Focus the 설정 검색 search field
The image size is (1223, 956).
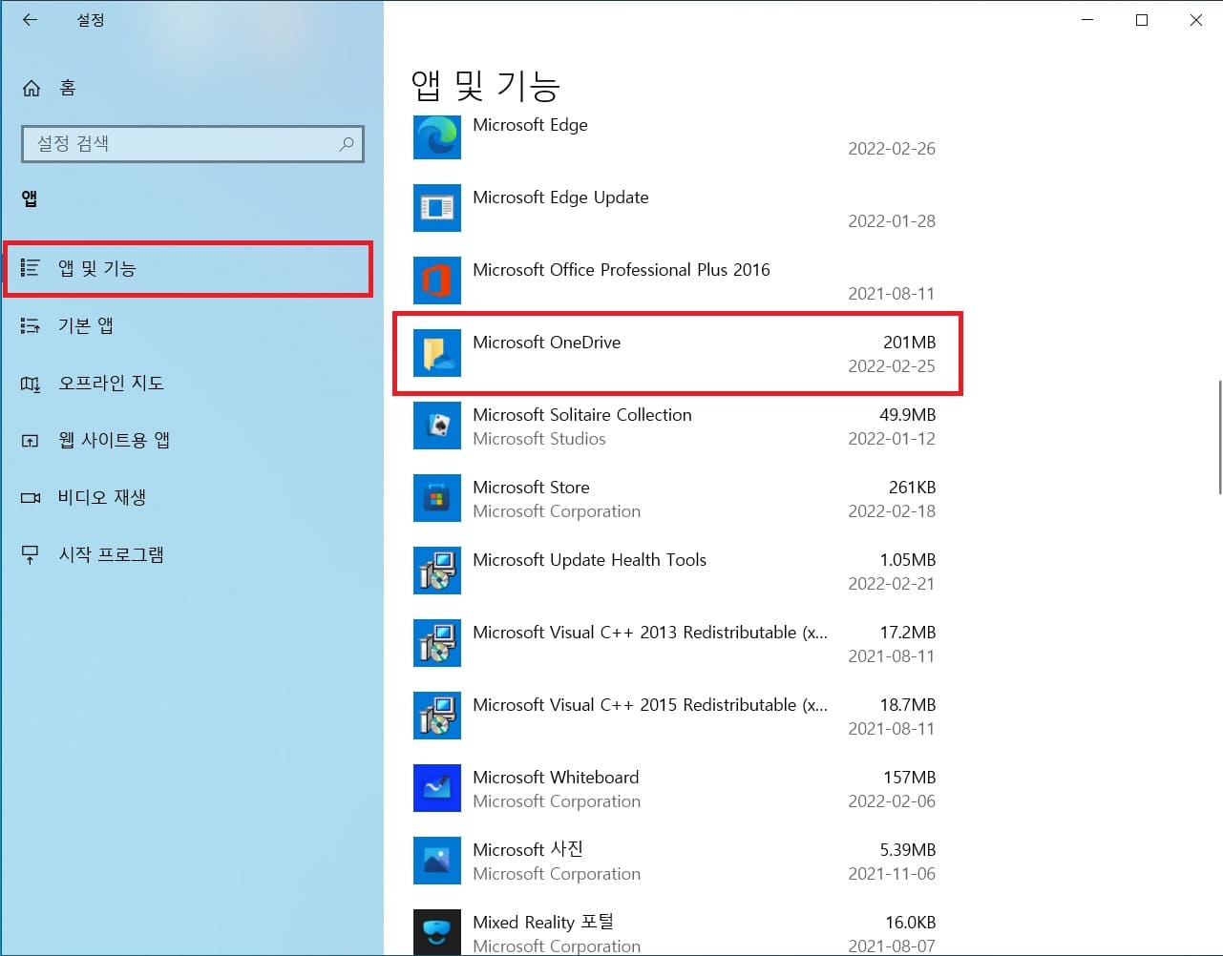coord(193,144)
